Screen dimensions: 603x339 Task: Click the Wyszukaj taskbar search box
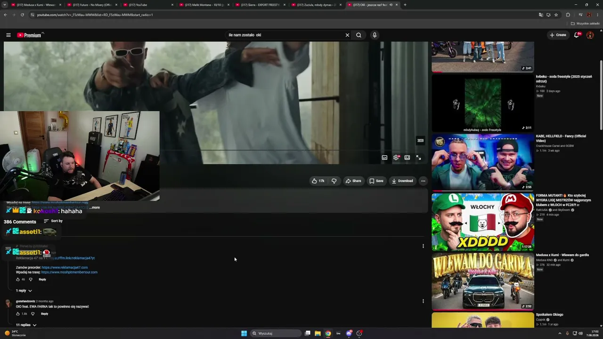point(276,333)
